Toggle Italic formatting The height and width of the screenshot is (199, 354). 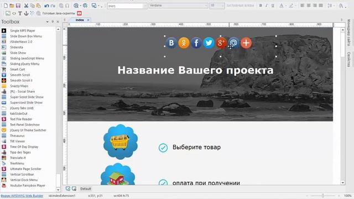[x=267, y=6]
